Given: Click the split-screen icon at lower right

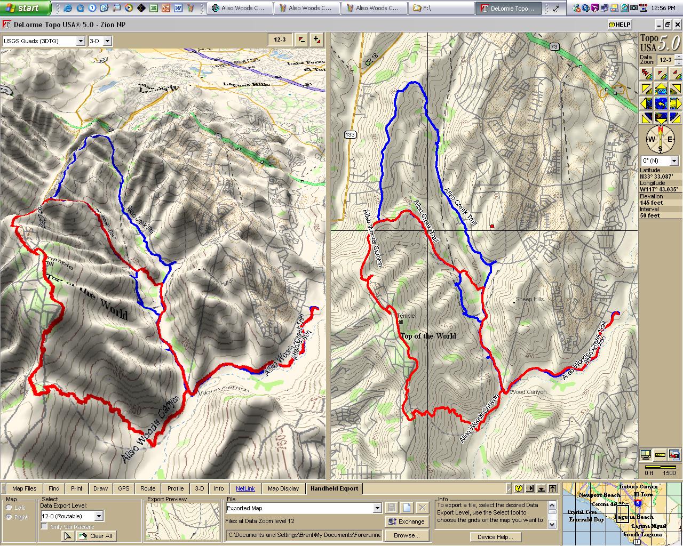Looking at the screenshot, I should (x=675, y=455).
